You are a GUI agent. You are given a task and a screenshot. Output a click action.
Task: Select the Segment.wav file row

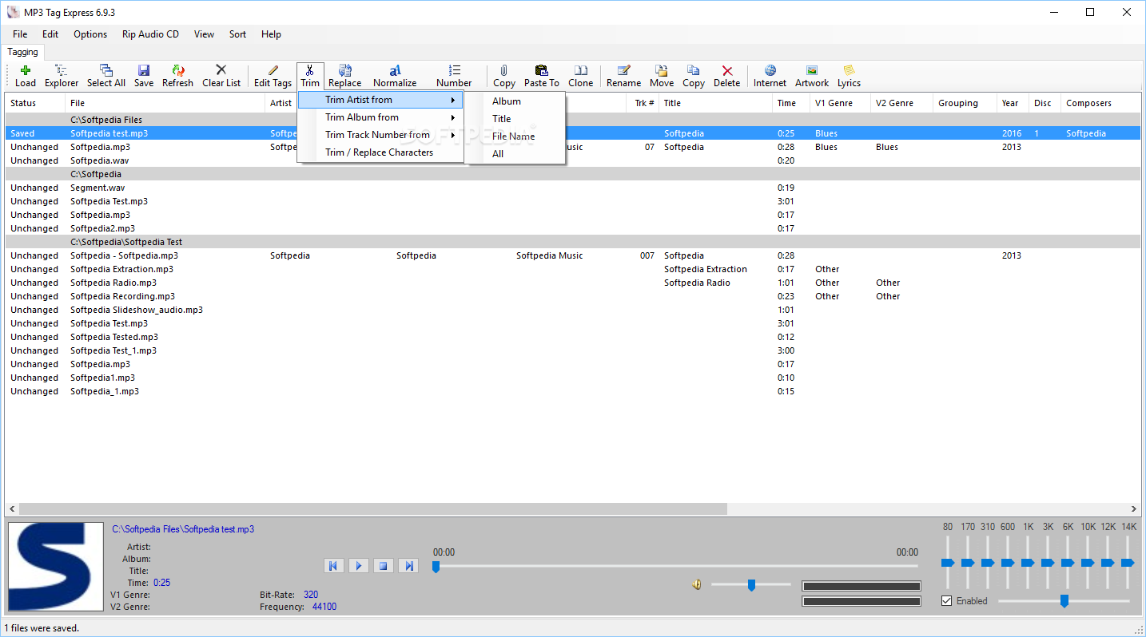pyautogui.click(x=573, y=188)
